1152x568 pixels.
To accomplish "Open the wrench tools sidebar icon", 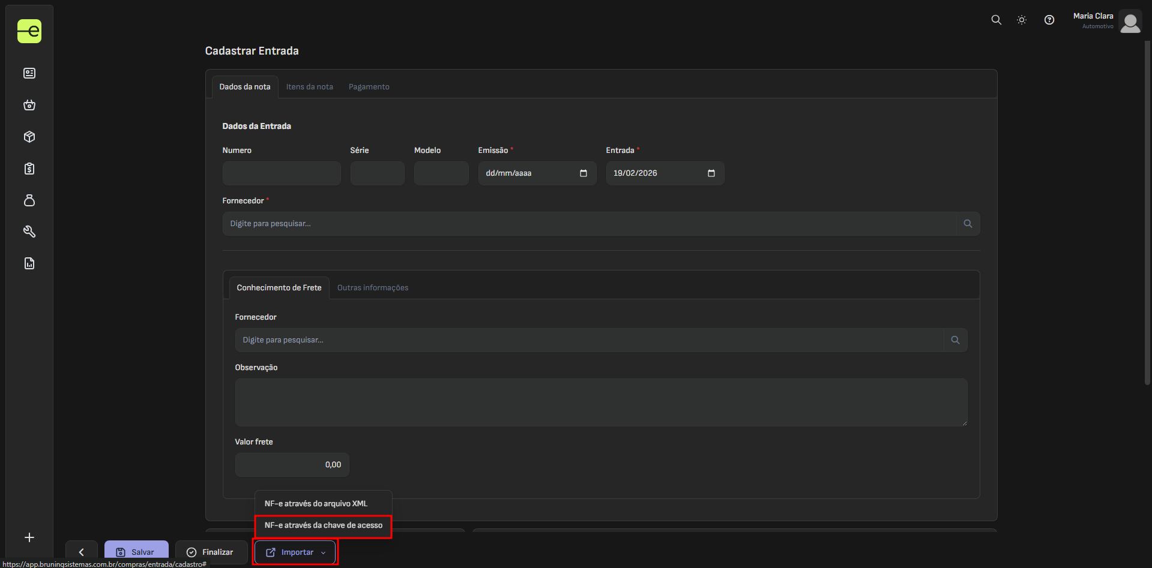I will pyautogui.click(x=29, y=232).
